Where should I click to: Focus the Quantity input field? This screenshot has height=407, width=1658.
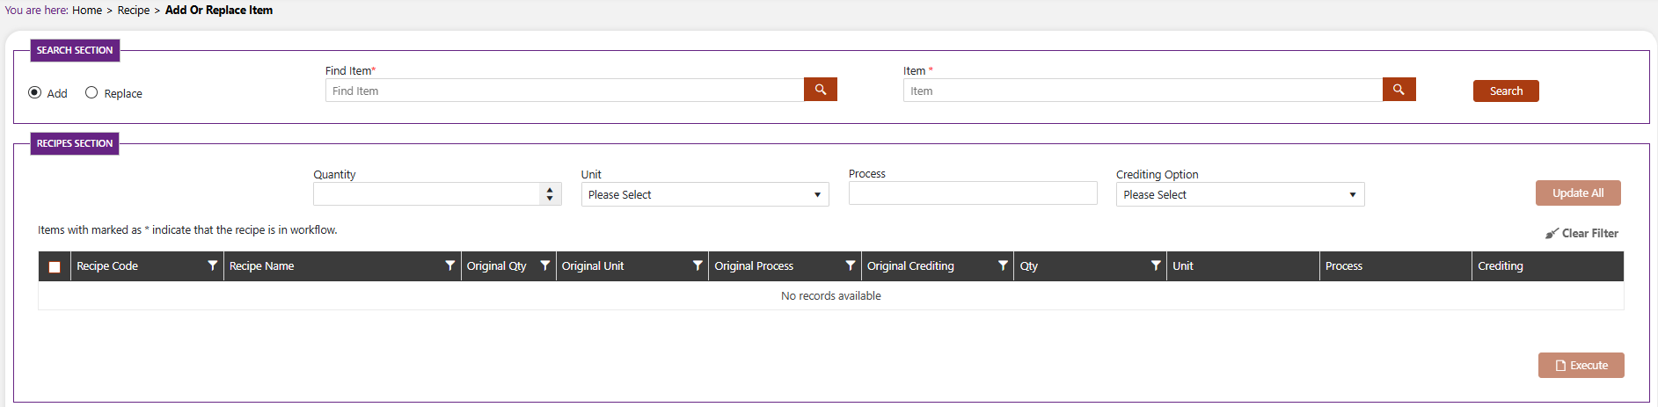(x=426, y=194)
